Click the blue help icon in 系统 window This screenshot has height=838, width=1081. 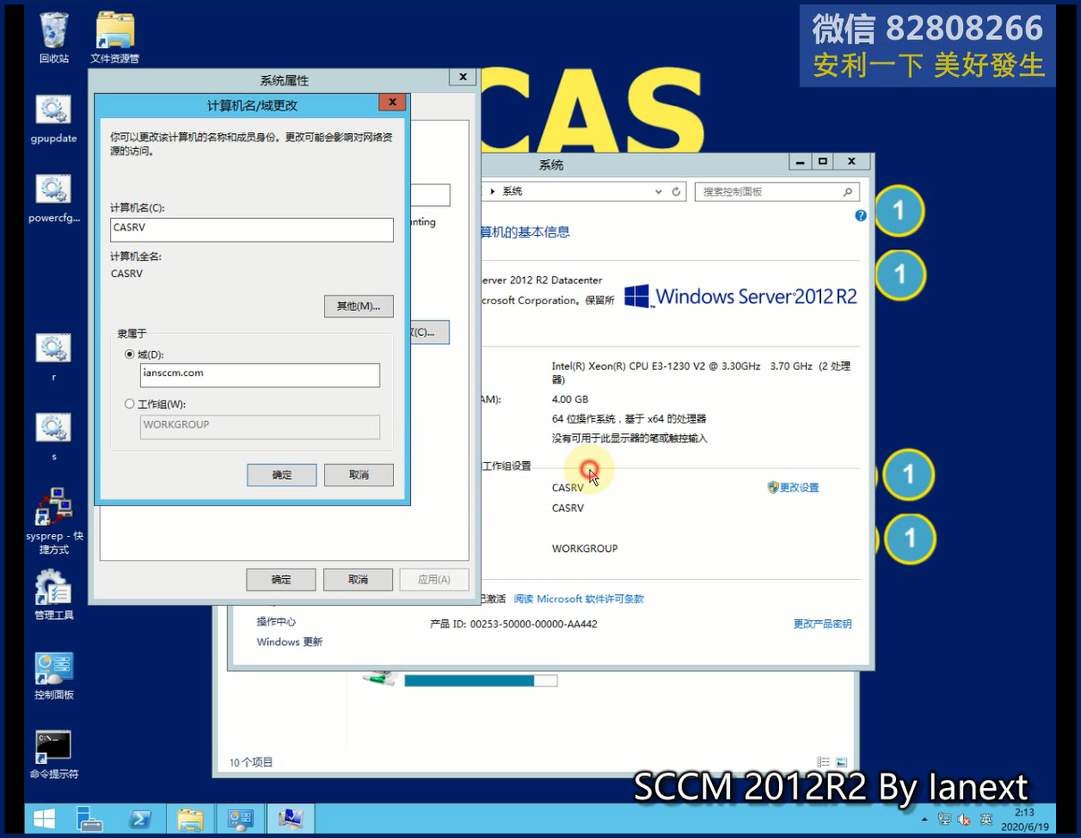pos(860,216)
